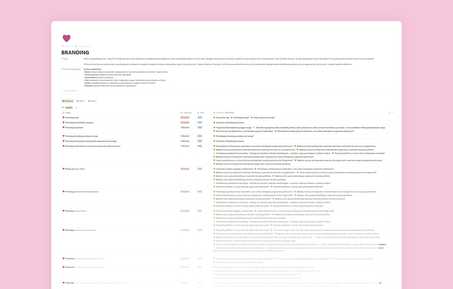
Task: Open the row Muszę stworzyć ofertę
Action: pyautogui.click(x=75, y=169)
